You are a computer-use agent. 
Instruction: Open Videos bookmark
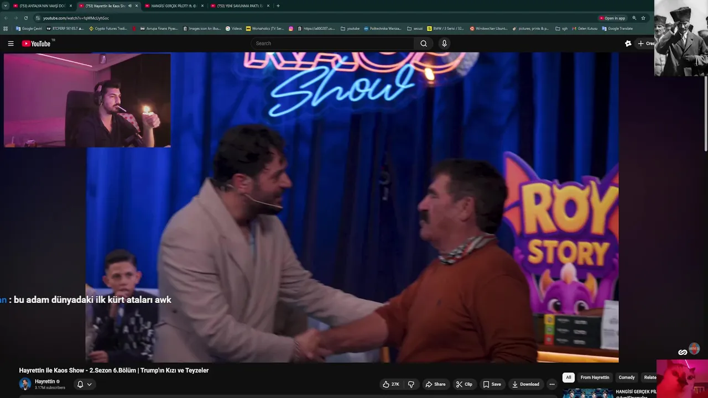(x=233, y=29)
